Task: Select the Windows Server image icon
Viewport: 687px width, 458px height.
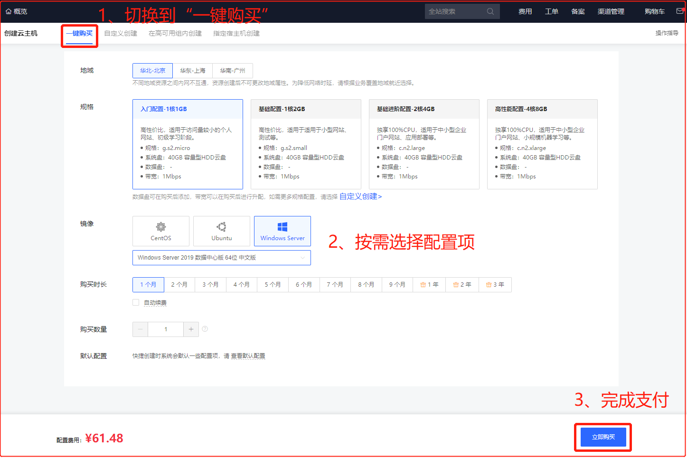Action: point(282,227)
